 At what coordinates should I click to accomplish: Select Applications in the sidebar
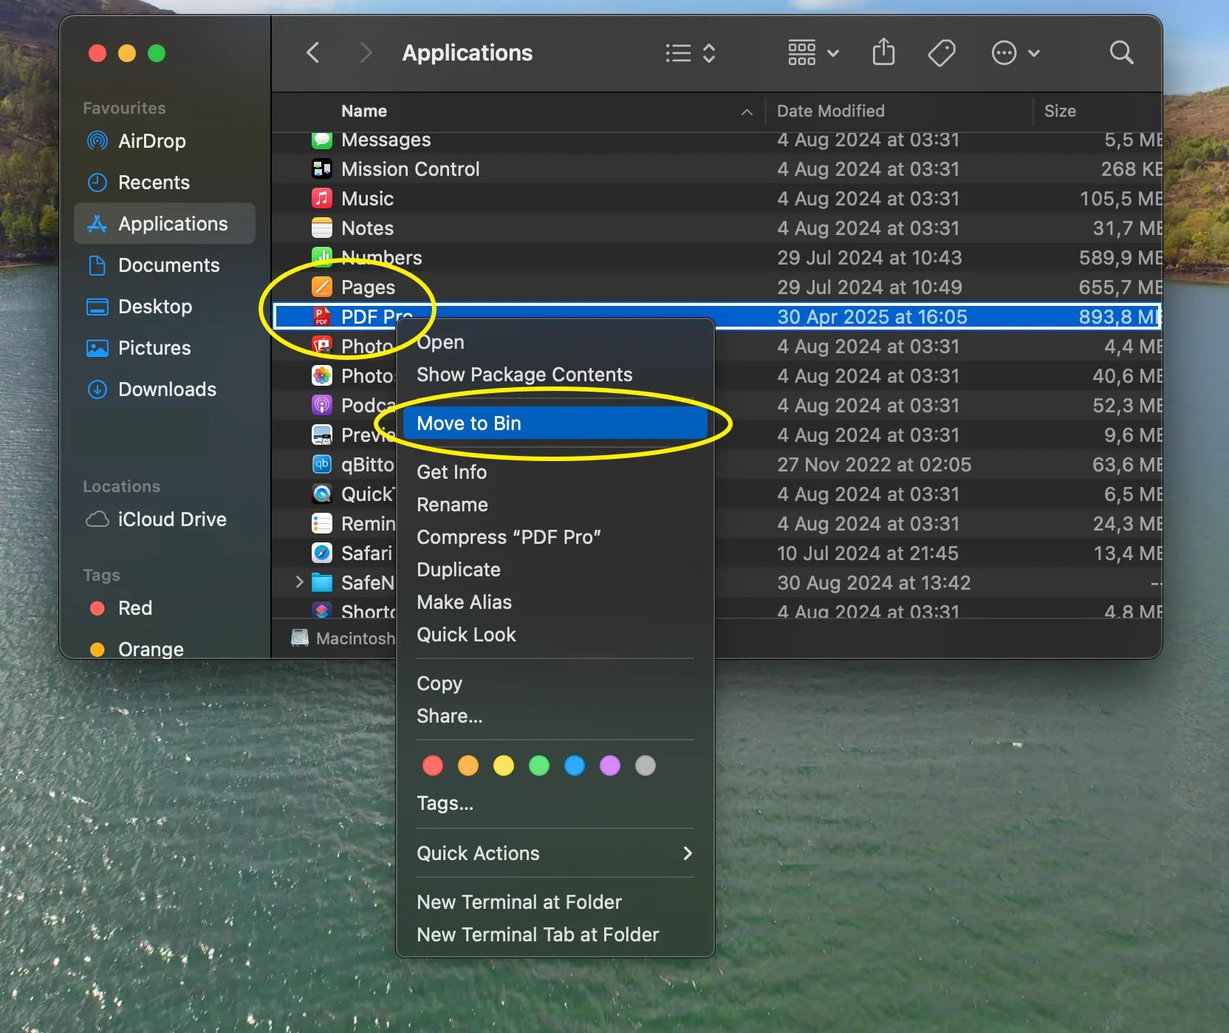point(165,224)
